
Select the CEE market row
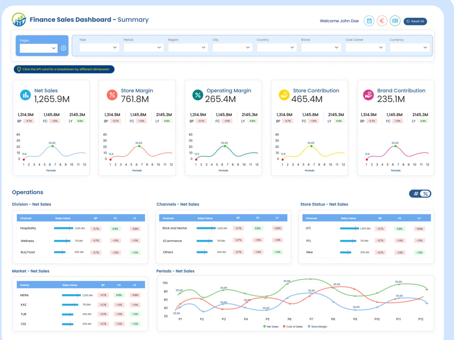pyautogui.click(x=80, y=324)
